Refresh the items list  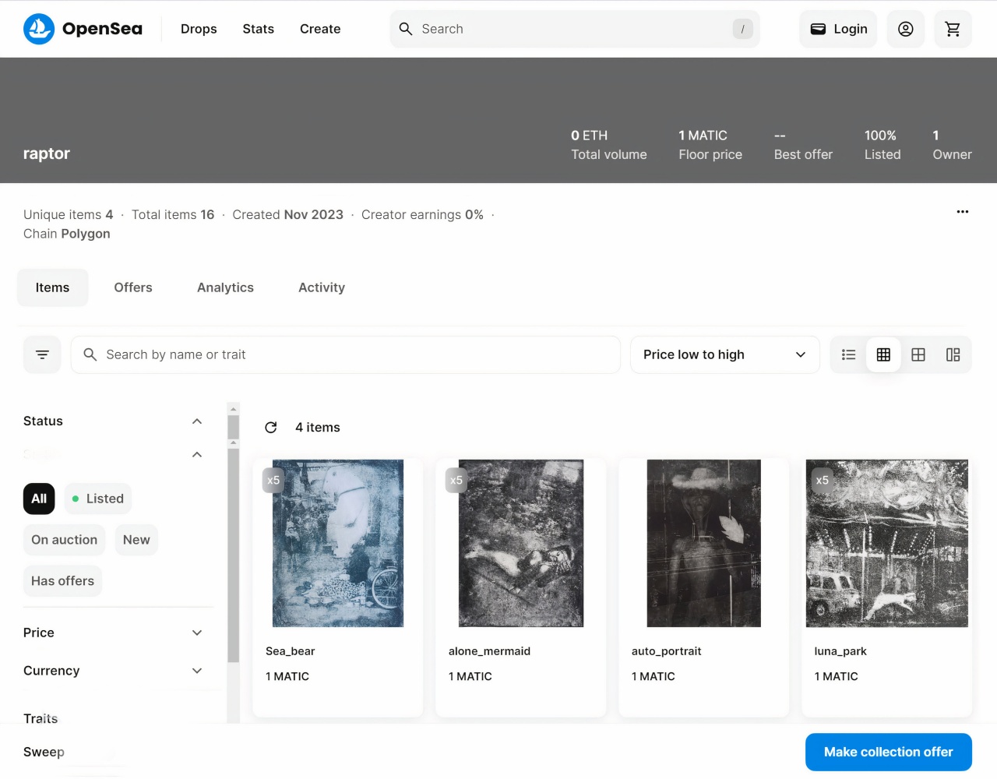click(x=271, y=428)
